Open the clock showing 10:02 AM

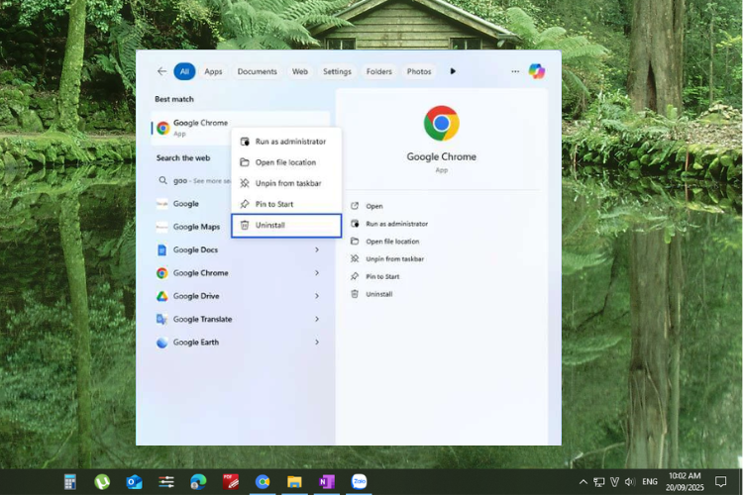pos(685,481)
